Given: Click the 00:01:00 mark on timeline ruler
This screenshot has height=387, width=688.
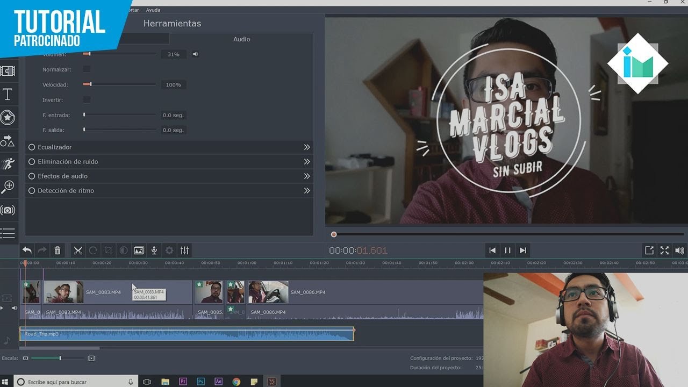Looking at the screenshot, I should point(247,263).
